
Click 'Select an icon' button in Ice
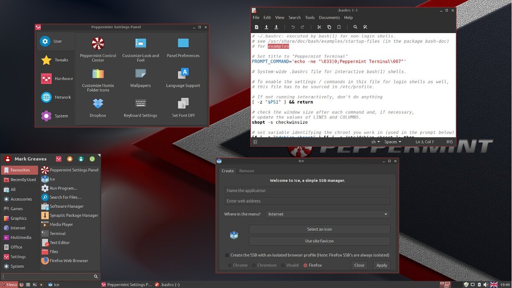(320, 229)
